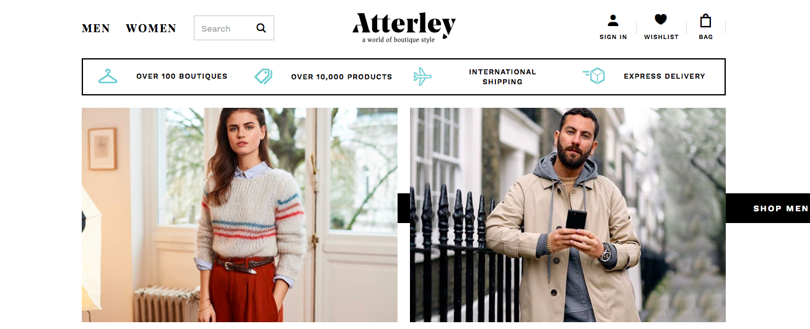Click the price tag products icon

(x=263, y=76)
